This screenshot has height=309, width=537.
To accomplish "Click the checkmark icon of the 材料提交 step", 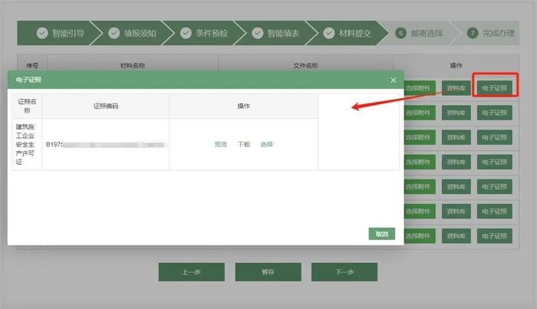I will tap(329, 33).
